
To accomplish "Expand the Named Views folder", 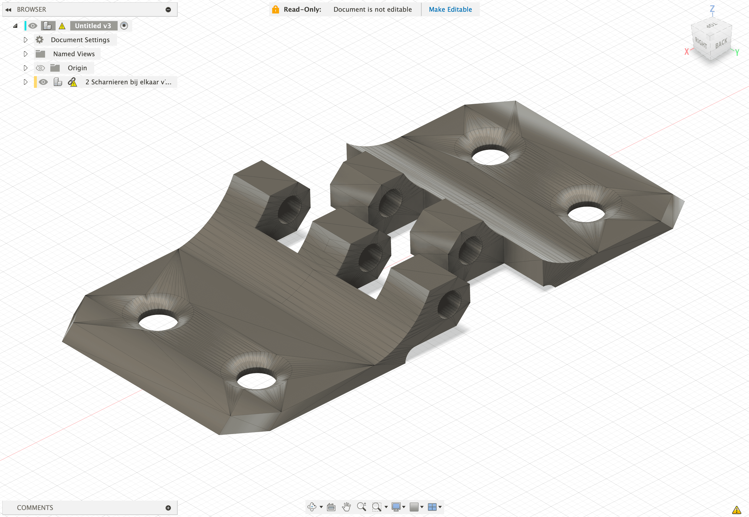I will tap(25, 54).
